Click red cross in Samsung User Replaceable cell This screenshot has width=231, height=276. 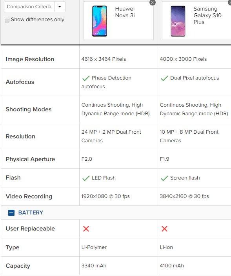pyautogui.click(x=164, y=229)
